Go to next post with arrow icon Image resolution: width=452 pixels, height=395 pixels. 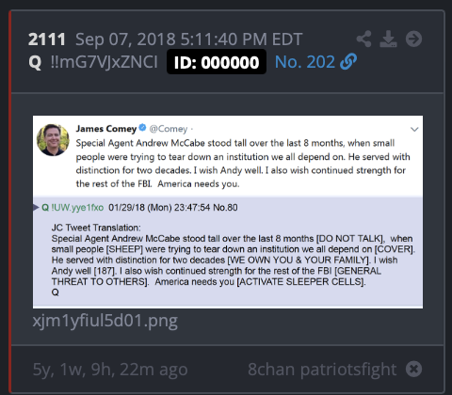413,39
